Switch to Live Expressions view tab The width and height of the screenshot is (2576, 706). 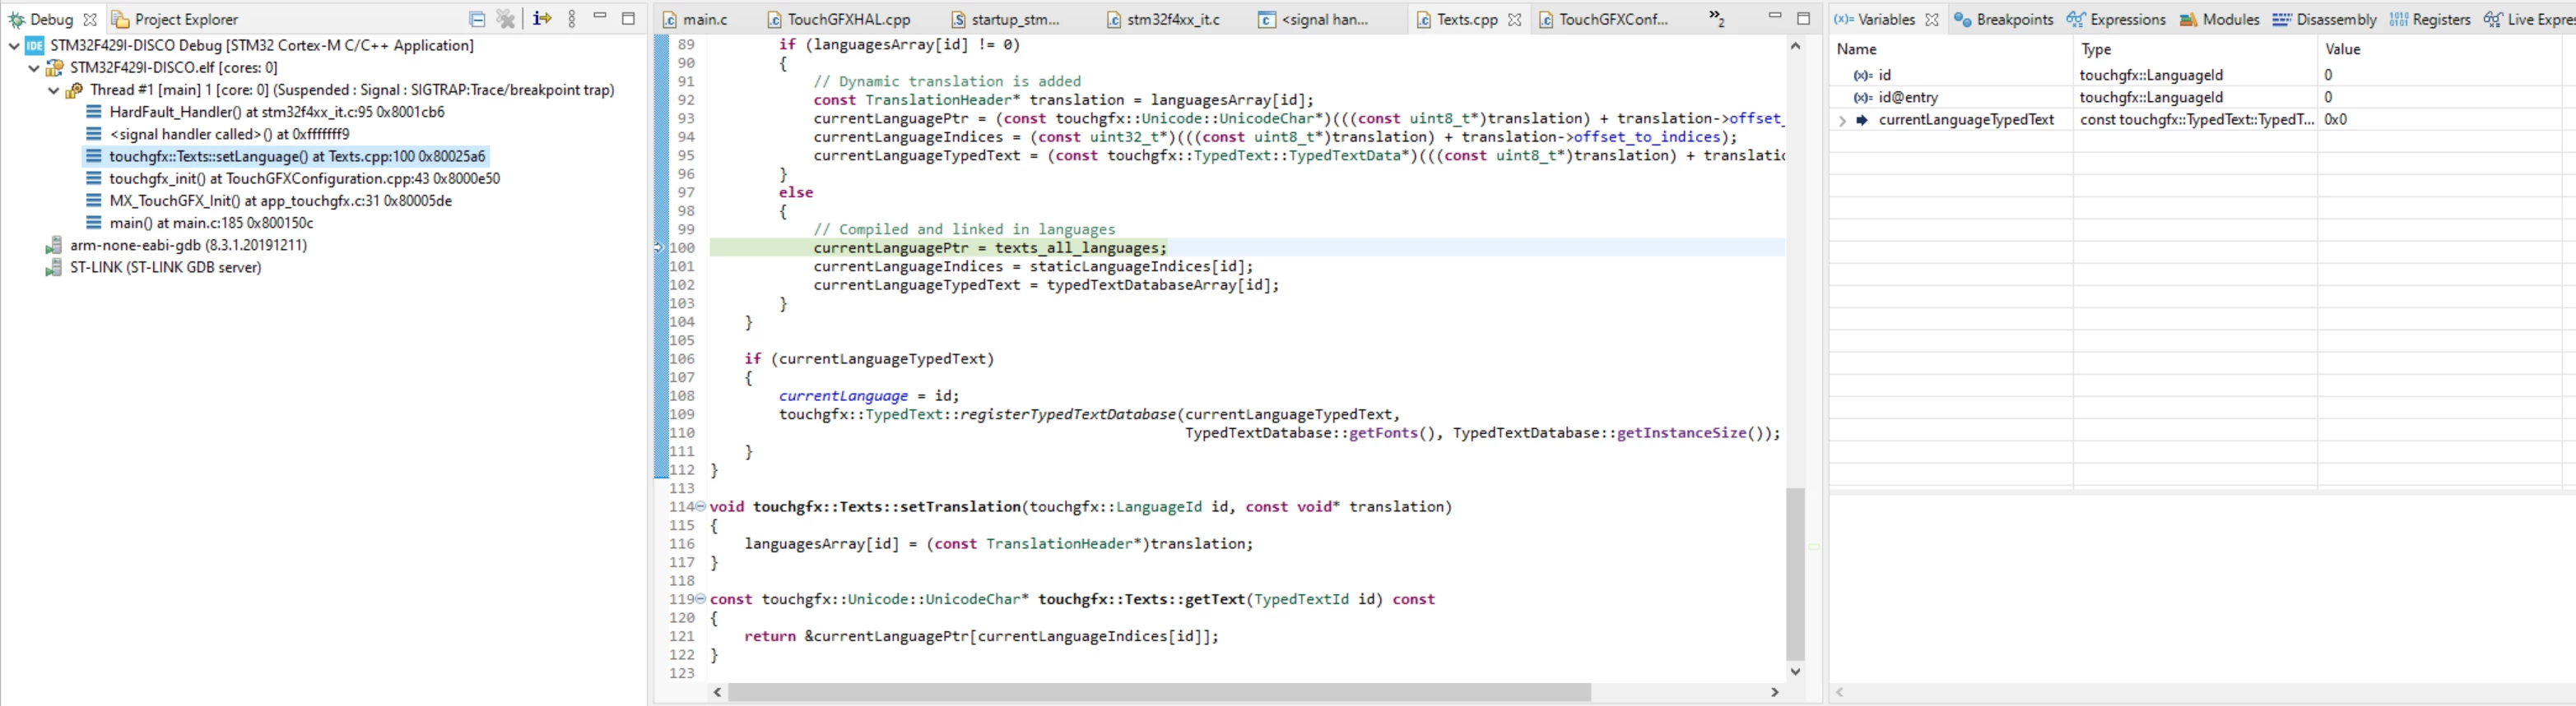(2528, 19)
